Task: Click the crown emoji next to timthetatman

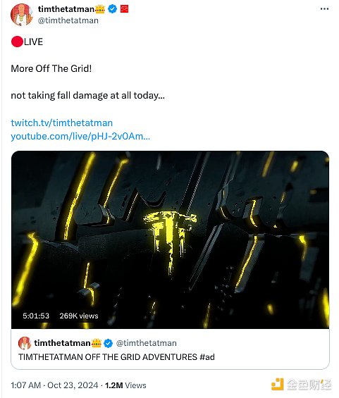Action: coord(99,9)
